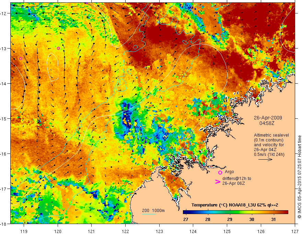The width and height of the screenshot is (302, 234).
Task: Click the '200 1000m' depth contour label
Action: (153, 211)
